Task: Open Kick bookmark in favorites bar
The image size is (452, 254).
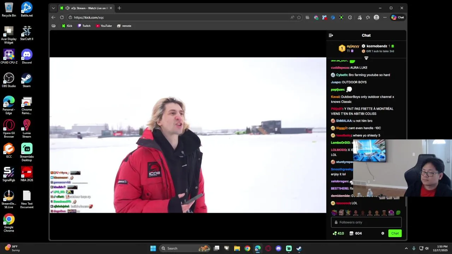Action: (67, 26)
